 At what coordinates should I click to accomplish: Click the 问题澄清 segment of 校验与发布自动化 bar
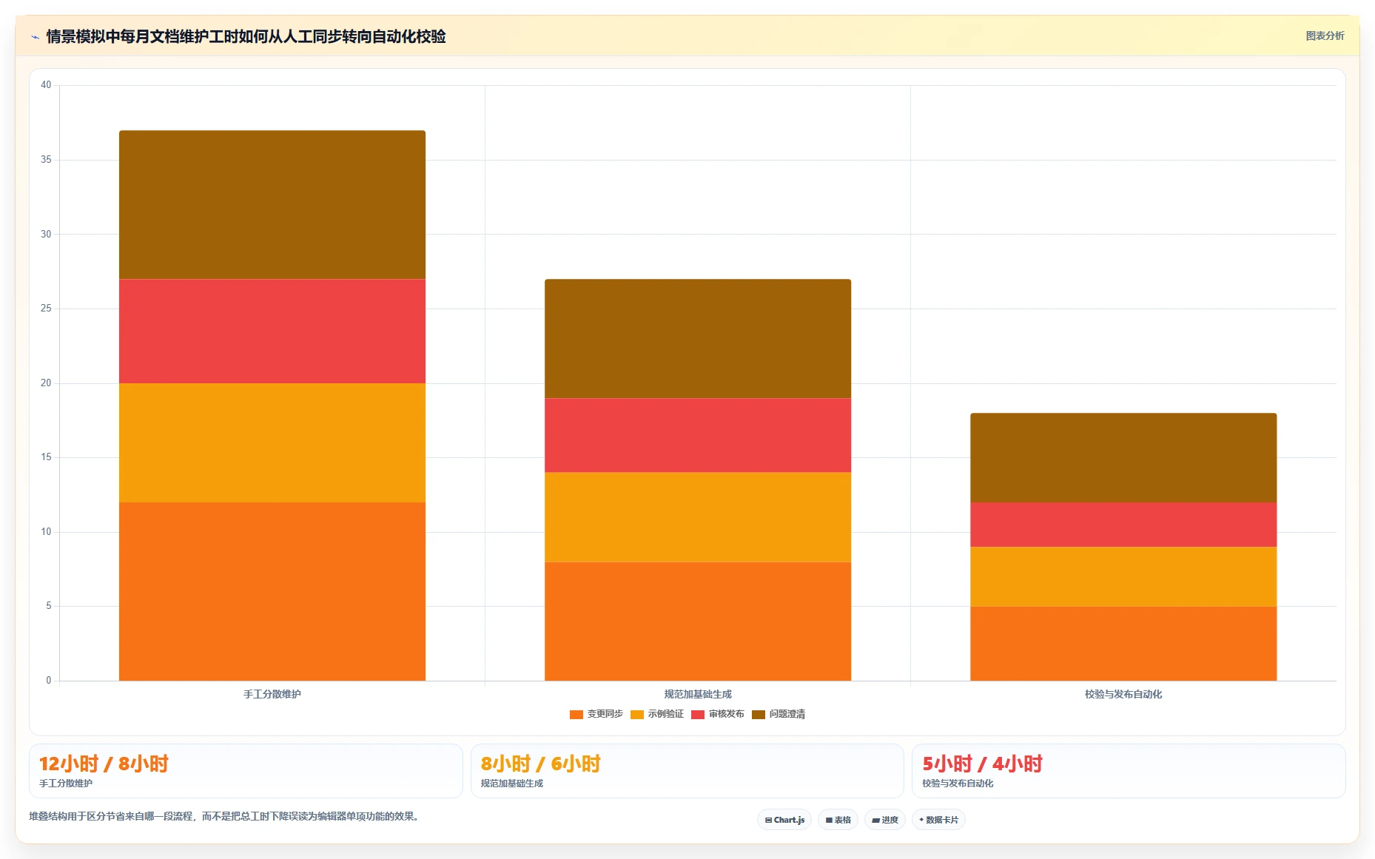click(1123, 457)
